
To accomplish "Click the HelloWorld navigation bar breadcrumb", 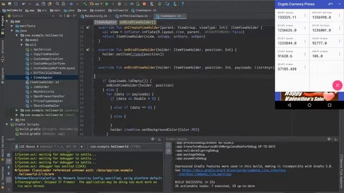I will coord(12,10).
